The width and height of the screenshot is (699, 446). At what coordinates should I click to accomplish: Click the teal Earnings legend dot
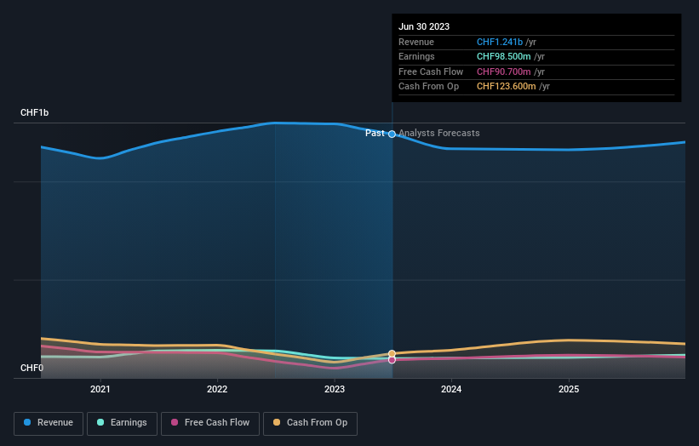tap(100, 422)
